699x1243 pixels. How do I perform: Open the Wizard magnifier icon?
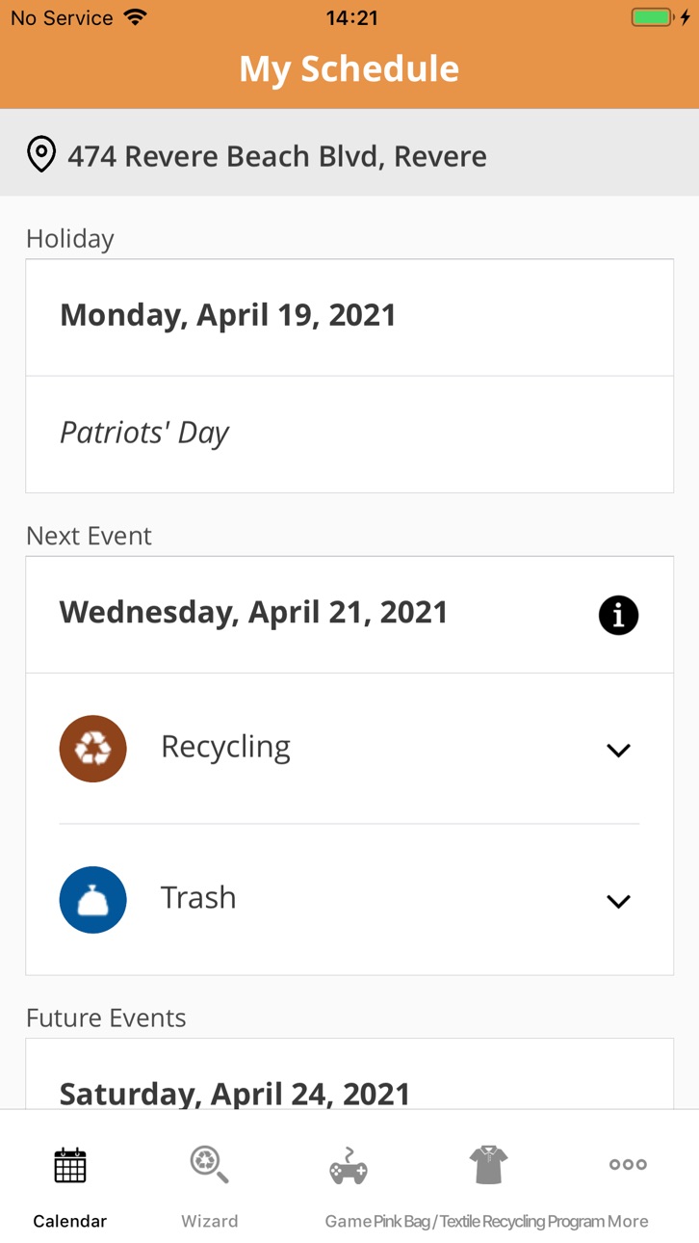pyautogui.click(x=209, y=1165)
